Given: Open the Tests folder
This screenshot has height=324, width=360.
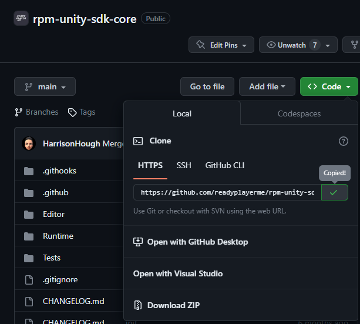Looking at the screenshot, I should click(x=52, y=258).
